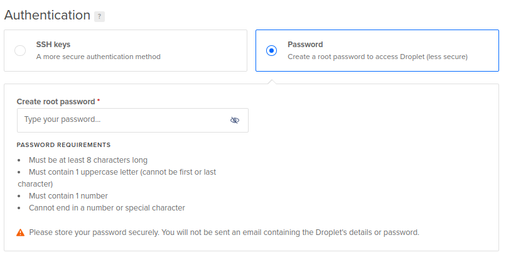Viewport: 506px width, 262px height.
Task: Focus the Type your password field
Action: click(x=132, y=120)
